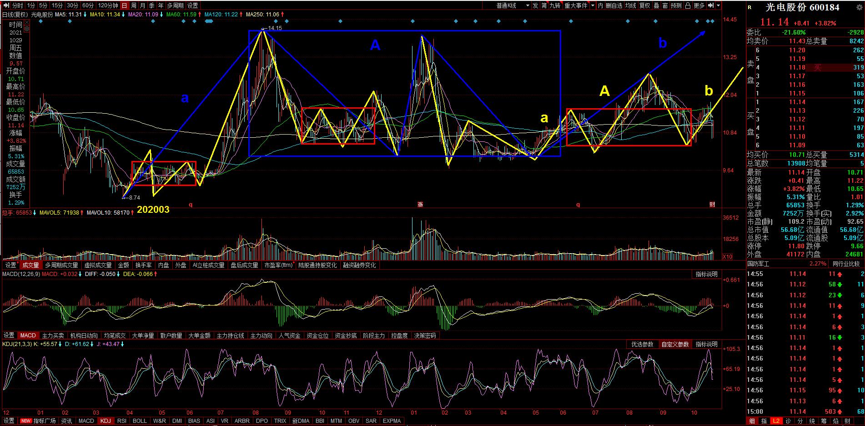
Task: Click 优选参数 button on KDJ panel
Action: [642, 344]
